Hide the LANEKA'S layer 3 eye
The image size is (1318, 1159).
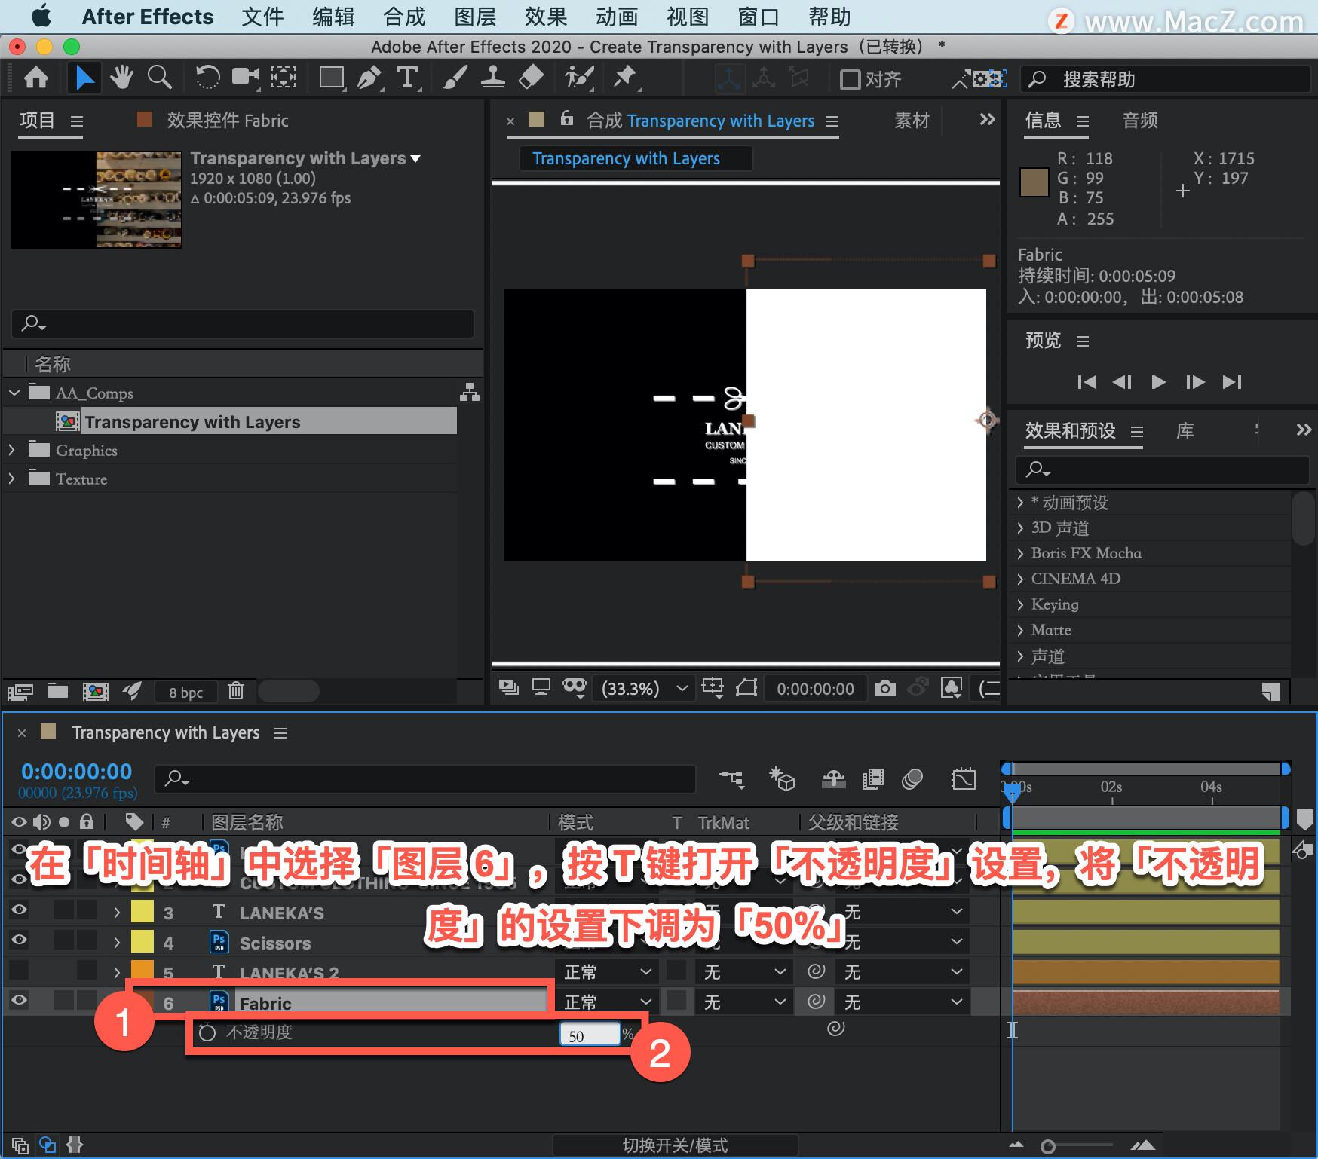[19, 910]
